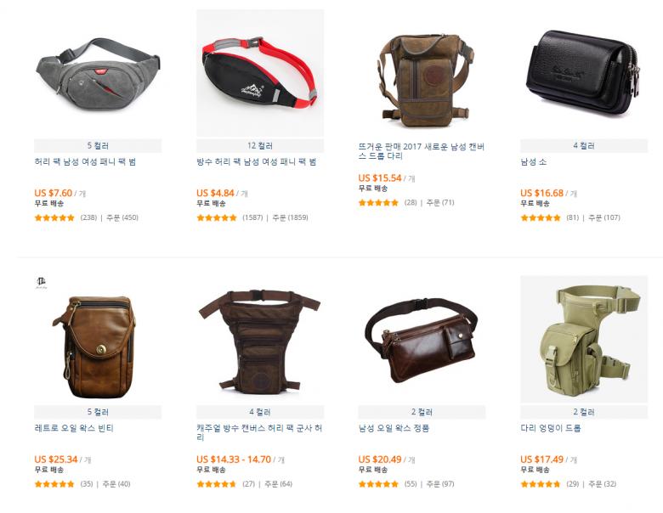Show the 4 컬러 options for the black leather pouch

584,146
